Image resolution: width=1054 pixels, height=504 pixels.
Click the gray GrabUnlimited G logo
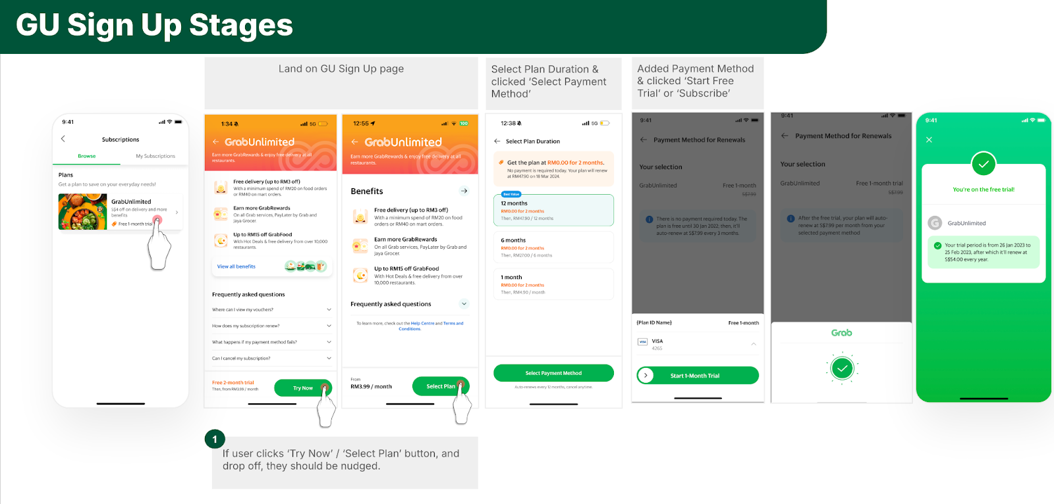[x=935, y=223]
